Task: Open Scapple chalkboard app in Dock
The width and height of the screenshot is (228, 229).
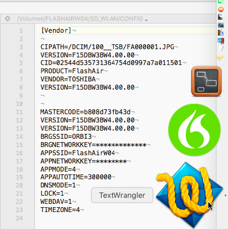Action: pos(206,81)
